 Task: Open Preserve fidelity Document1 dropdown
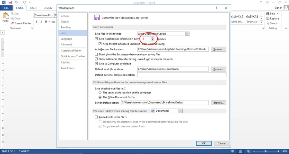(180, 111)
